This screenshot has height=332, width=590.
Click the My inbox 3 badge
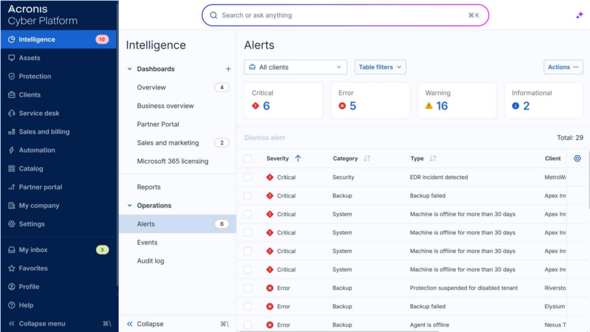click(102, 250)
